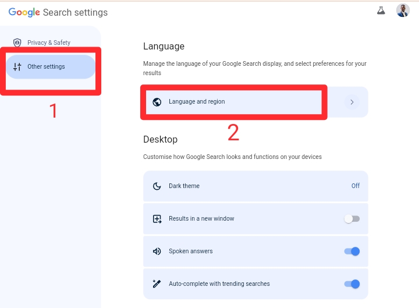Select the Other settings tab
The image size is (419, 308).
(51, 66)
